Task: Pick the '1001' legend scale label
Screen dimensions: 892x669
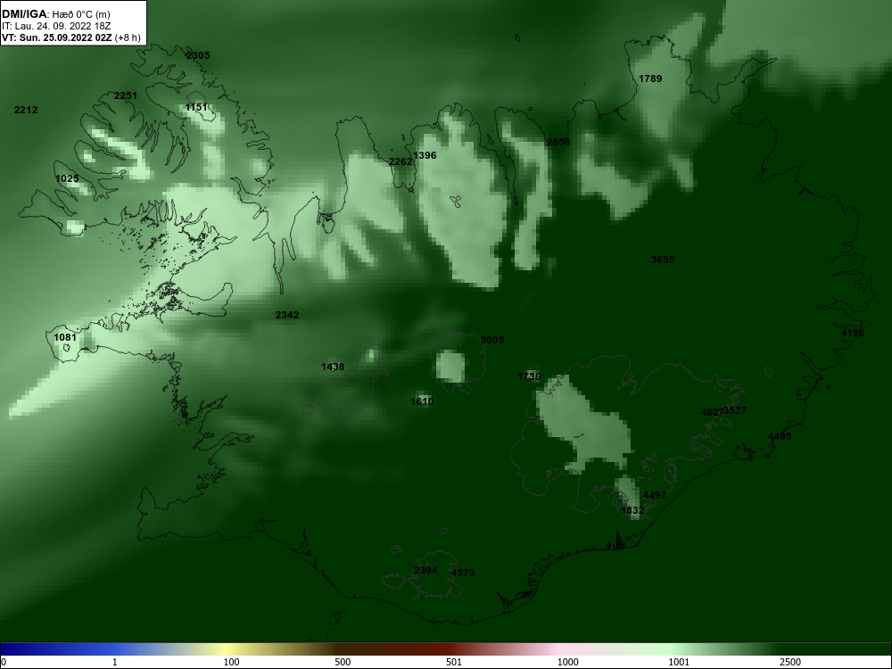Action: click(x=679, y=662)
